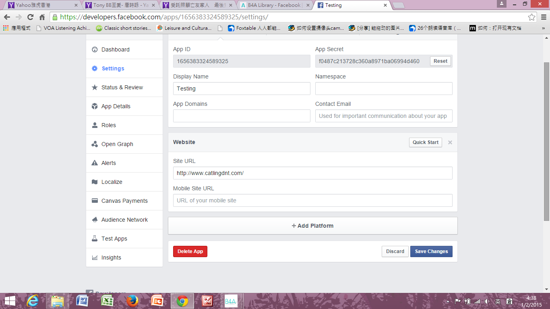Focus the Site URL field

click(313, 173)
